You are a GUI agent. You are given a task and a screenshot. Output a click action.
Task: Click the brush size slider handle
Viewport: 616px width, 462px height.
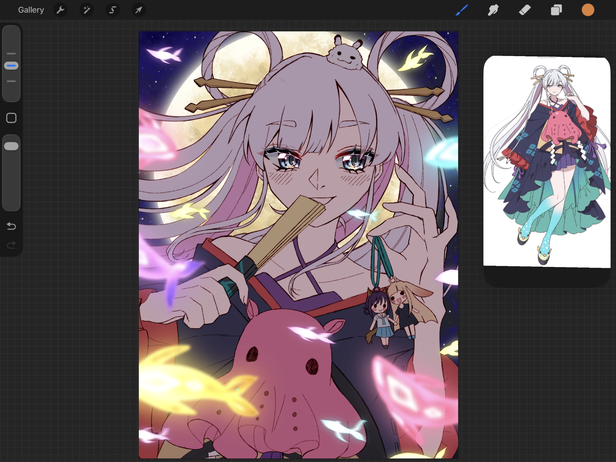(x=11, y=66)
